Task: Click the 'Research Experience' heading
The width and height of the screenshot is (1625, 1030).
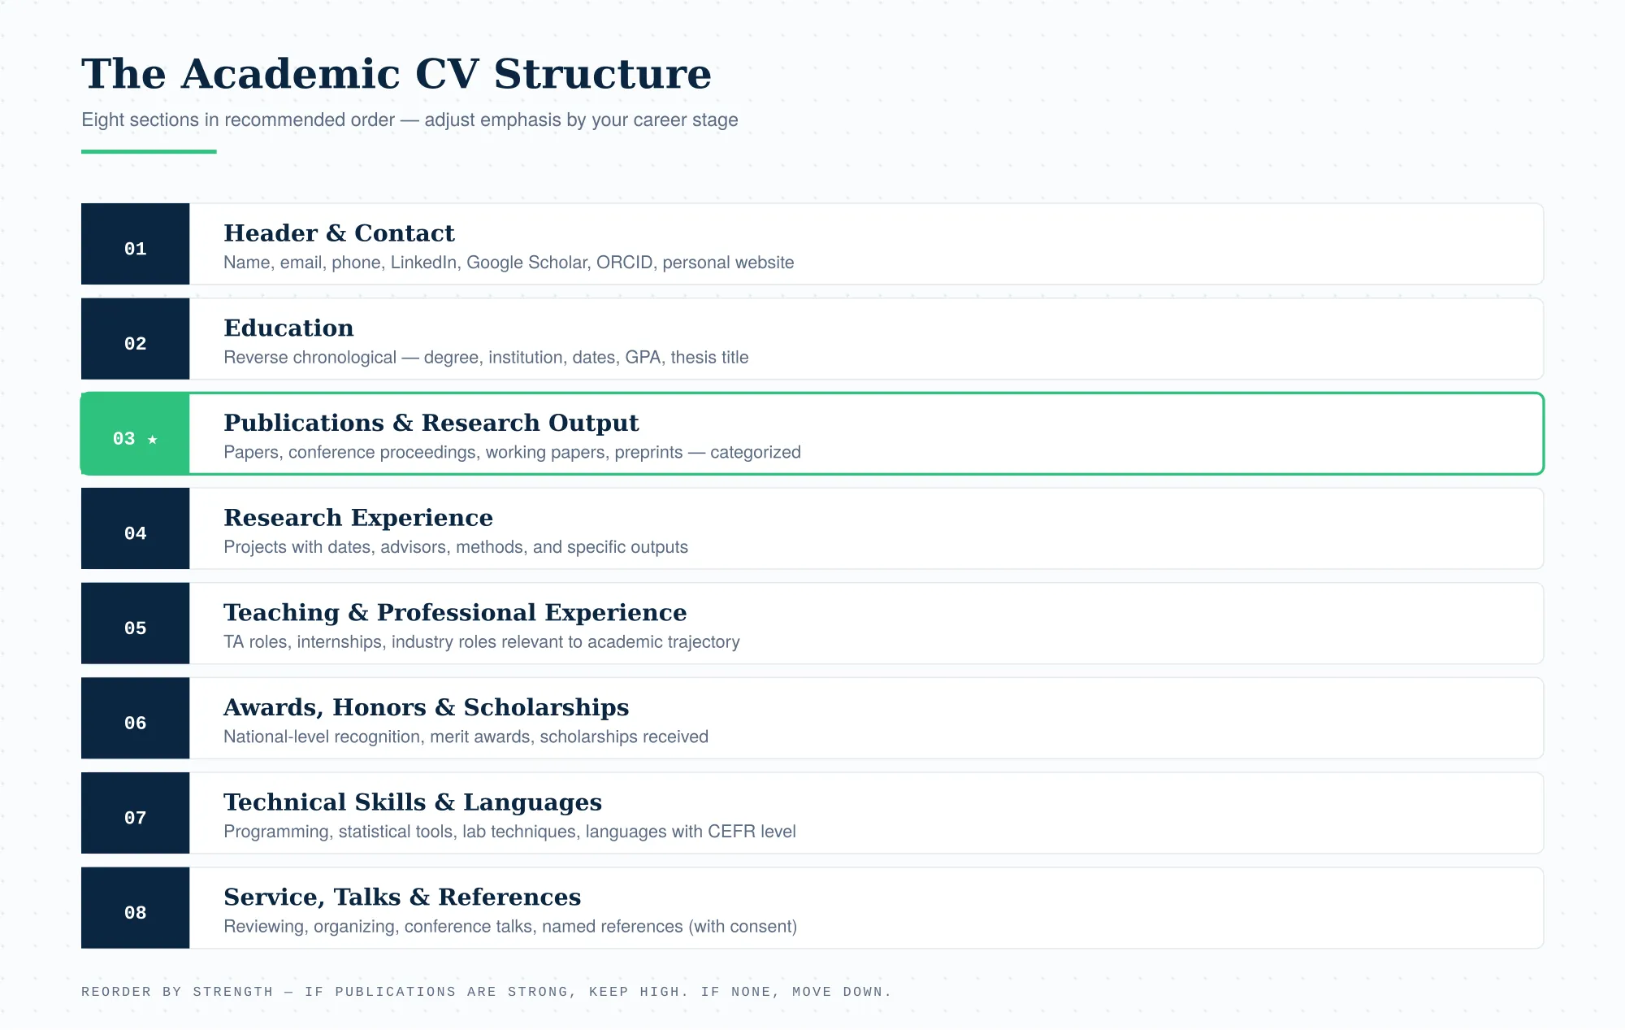Action: pyautogui.click(x=358, y=518)
